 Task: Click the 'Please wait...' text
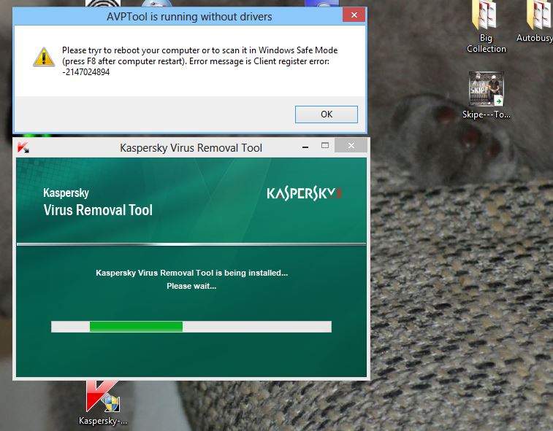[191, 286]
